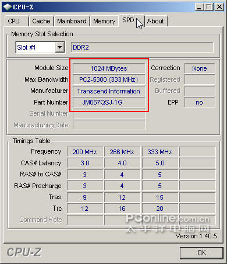This screenshot has height=264, width=227.
Task: Minimize the CPU-Z window
Action: point(199,7)
